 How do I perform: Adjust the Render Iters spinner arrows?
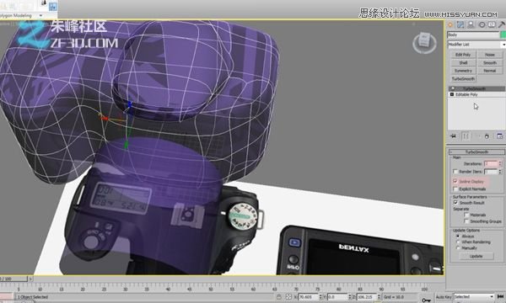(500, 172)
